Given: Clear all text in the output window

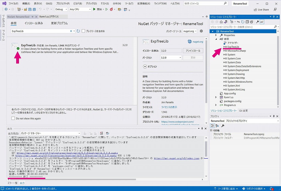Looking at the screenshot, I should click(102, 133).
